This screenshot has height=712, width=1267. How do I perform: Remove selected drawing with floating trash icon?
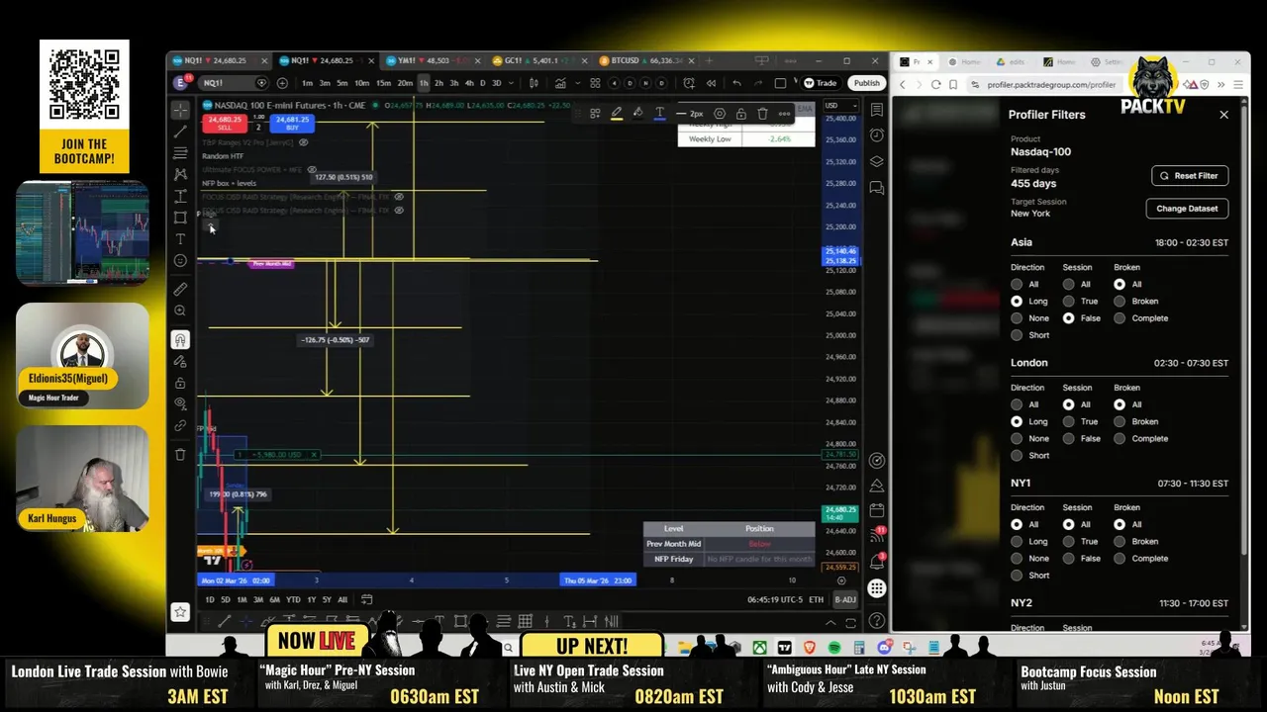pos(762,114)
